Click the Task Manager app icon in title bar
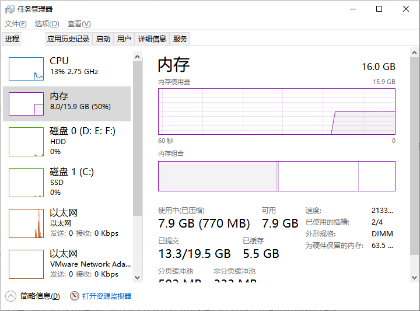This screenshot has height=311, width=420. click(x=10, y=9)
